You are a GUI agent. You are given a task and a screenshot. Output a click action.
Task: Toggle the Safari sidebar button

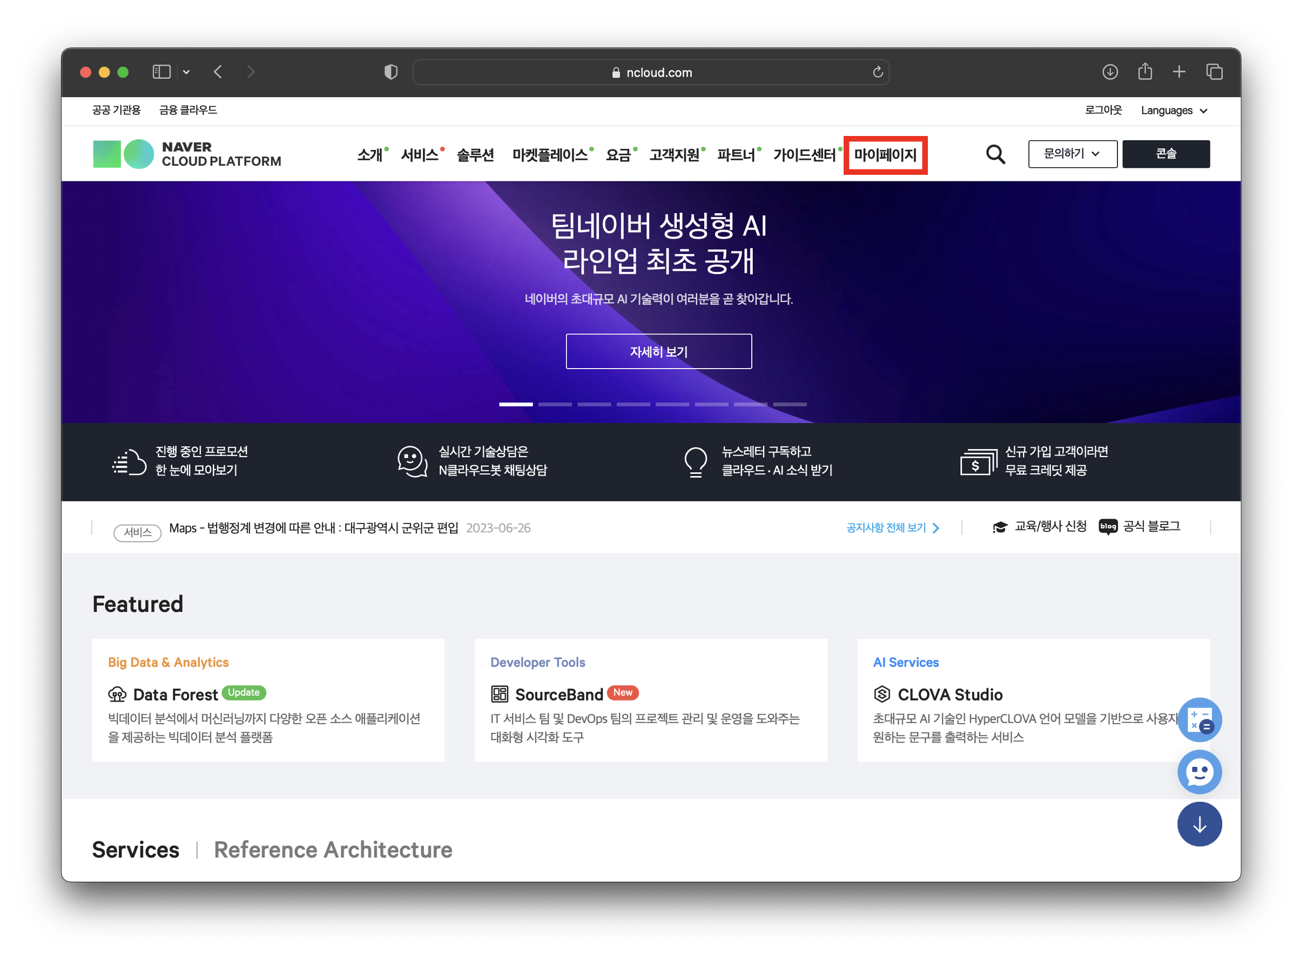coord(161,72)
